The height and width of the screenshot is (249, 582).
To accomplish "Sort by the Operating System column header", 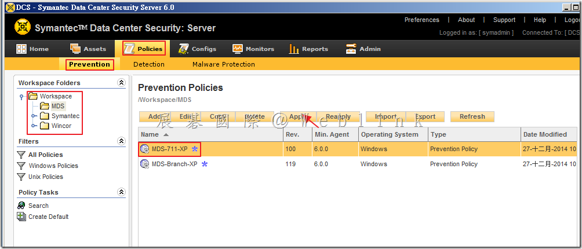I will click(x=393, y=134).
